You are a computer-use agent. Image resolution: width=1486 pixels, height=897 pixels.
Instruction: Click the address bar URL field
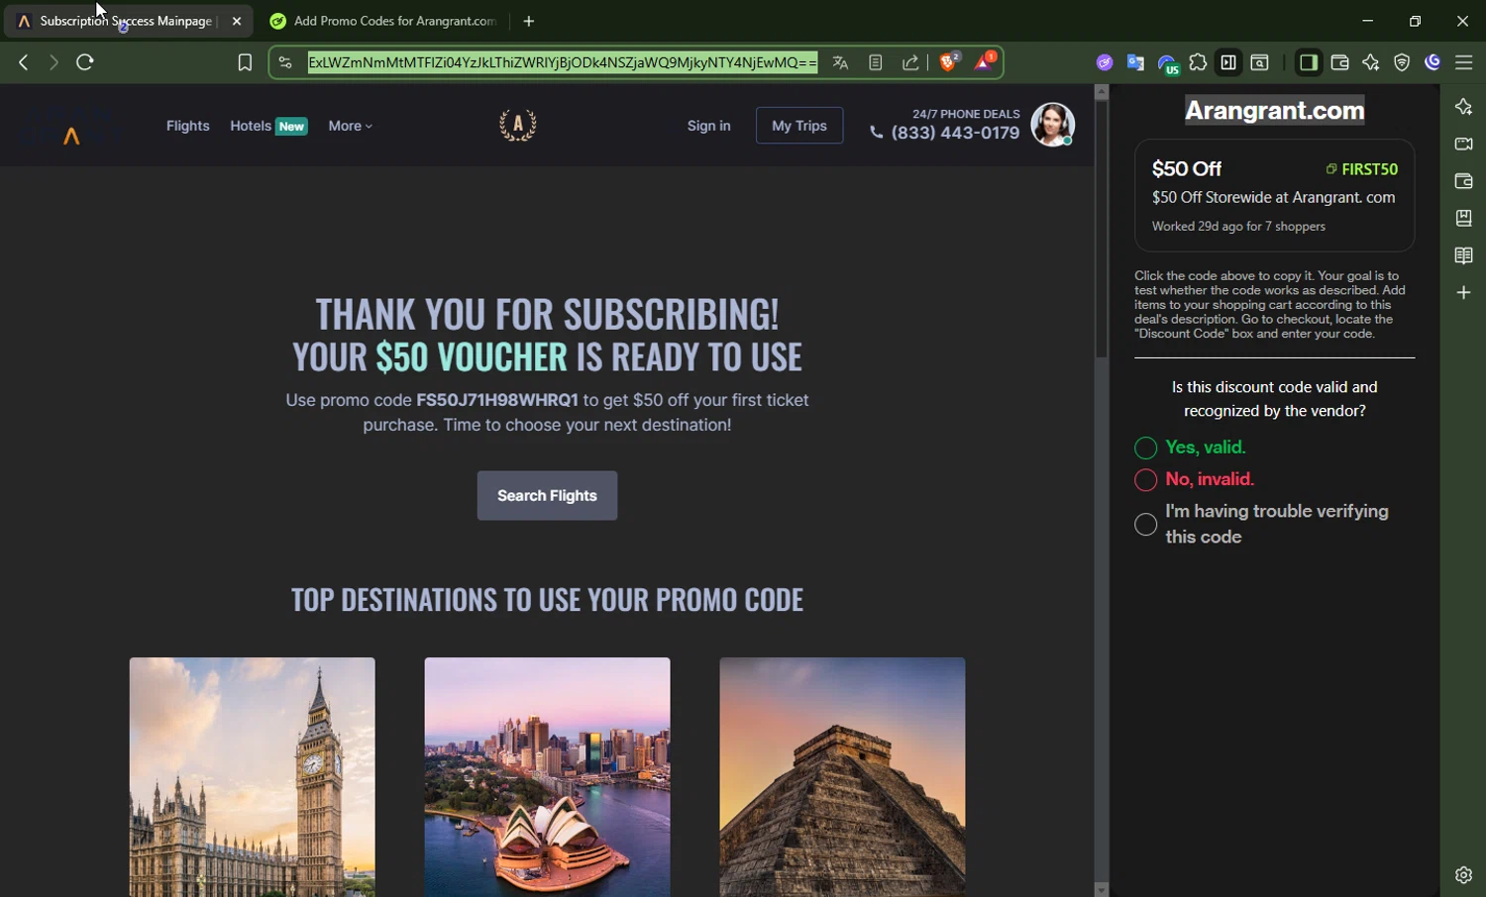click(562, 62)
